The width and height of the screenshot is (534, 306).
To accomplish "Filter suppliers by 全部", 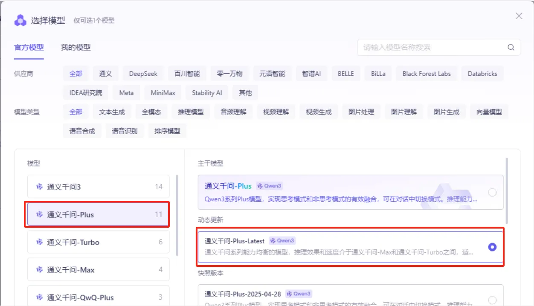I will (x=76, y=74).
